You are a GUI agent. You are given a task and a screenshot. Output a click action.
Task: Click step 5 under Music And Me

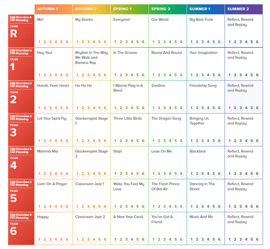[213, 239]
